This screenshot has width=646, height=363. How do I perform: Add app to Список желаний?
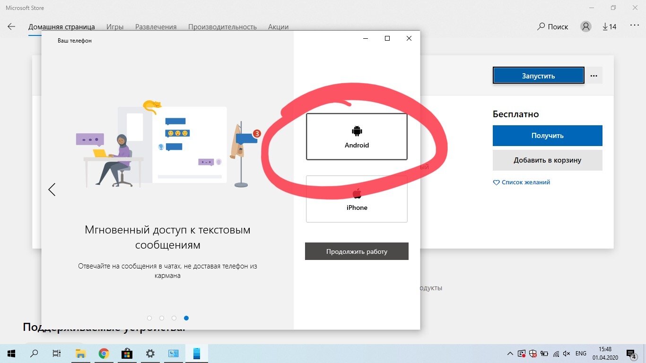point(522,182)
